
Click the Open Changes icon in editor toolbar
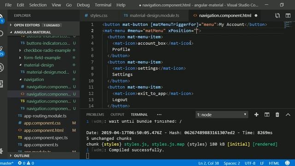click(277, 15)
